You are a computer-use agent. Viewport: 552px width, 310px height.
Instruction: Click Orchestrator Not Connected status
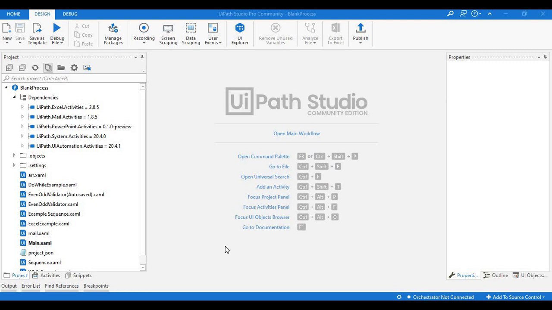pyautogui.click(x=440, y=297)
